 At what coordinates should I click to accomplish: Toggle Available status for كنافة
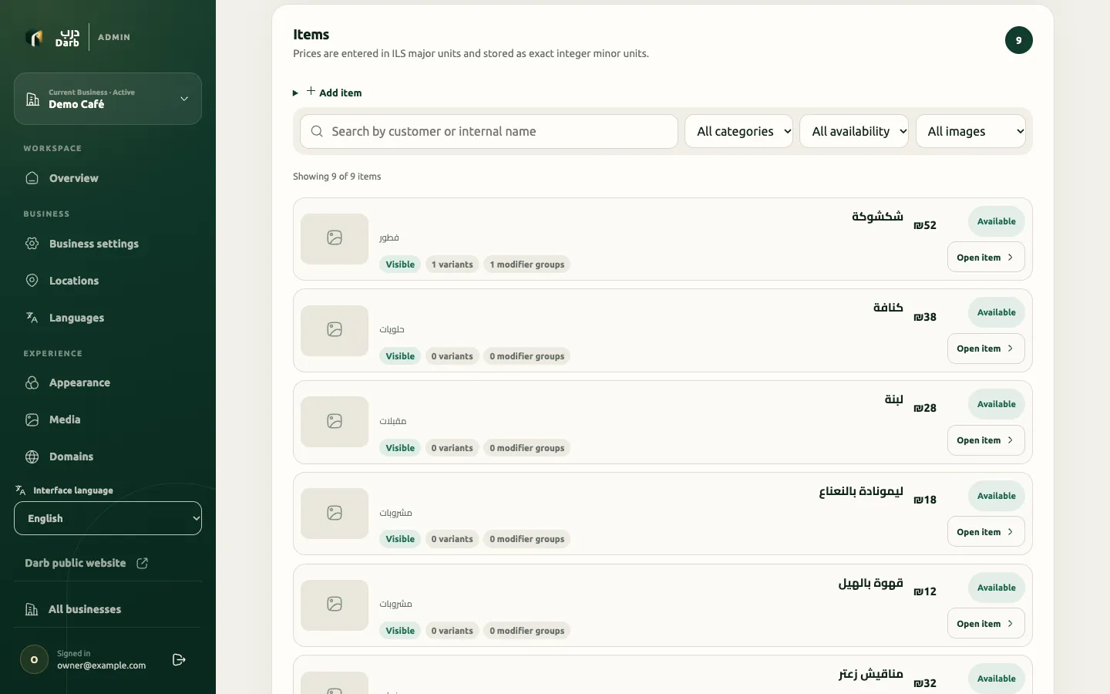(x=997, y=312)
